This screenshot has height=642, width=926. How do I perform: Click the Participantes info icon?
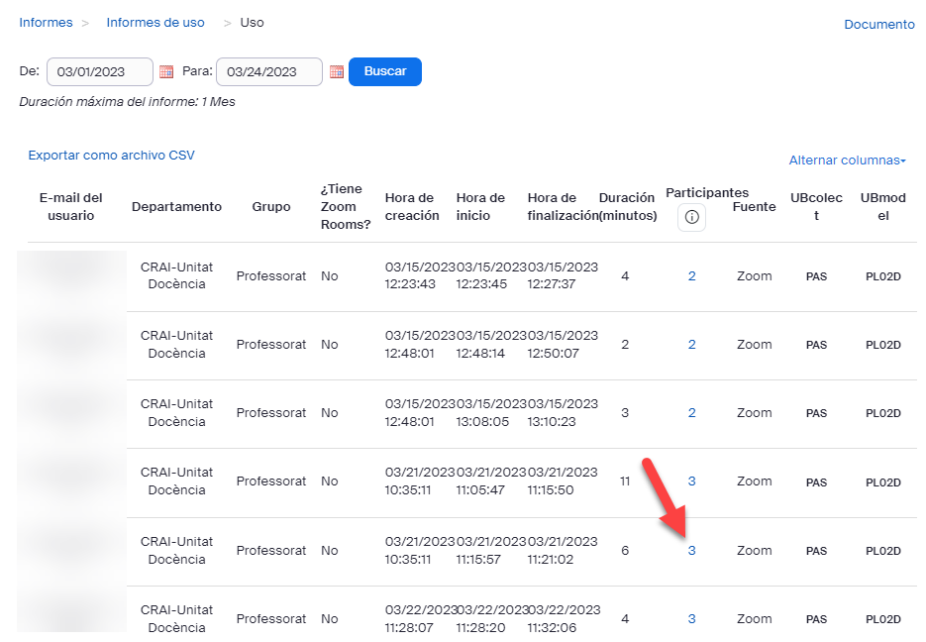pyautogui.click(x=691, y=217)
